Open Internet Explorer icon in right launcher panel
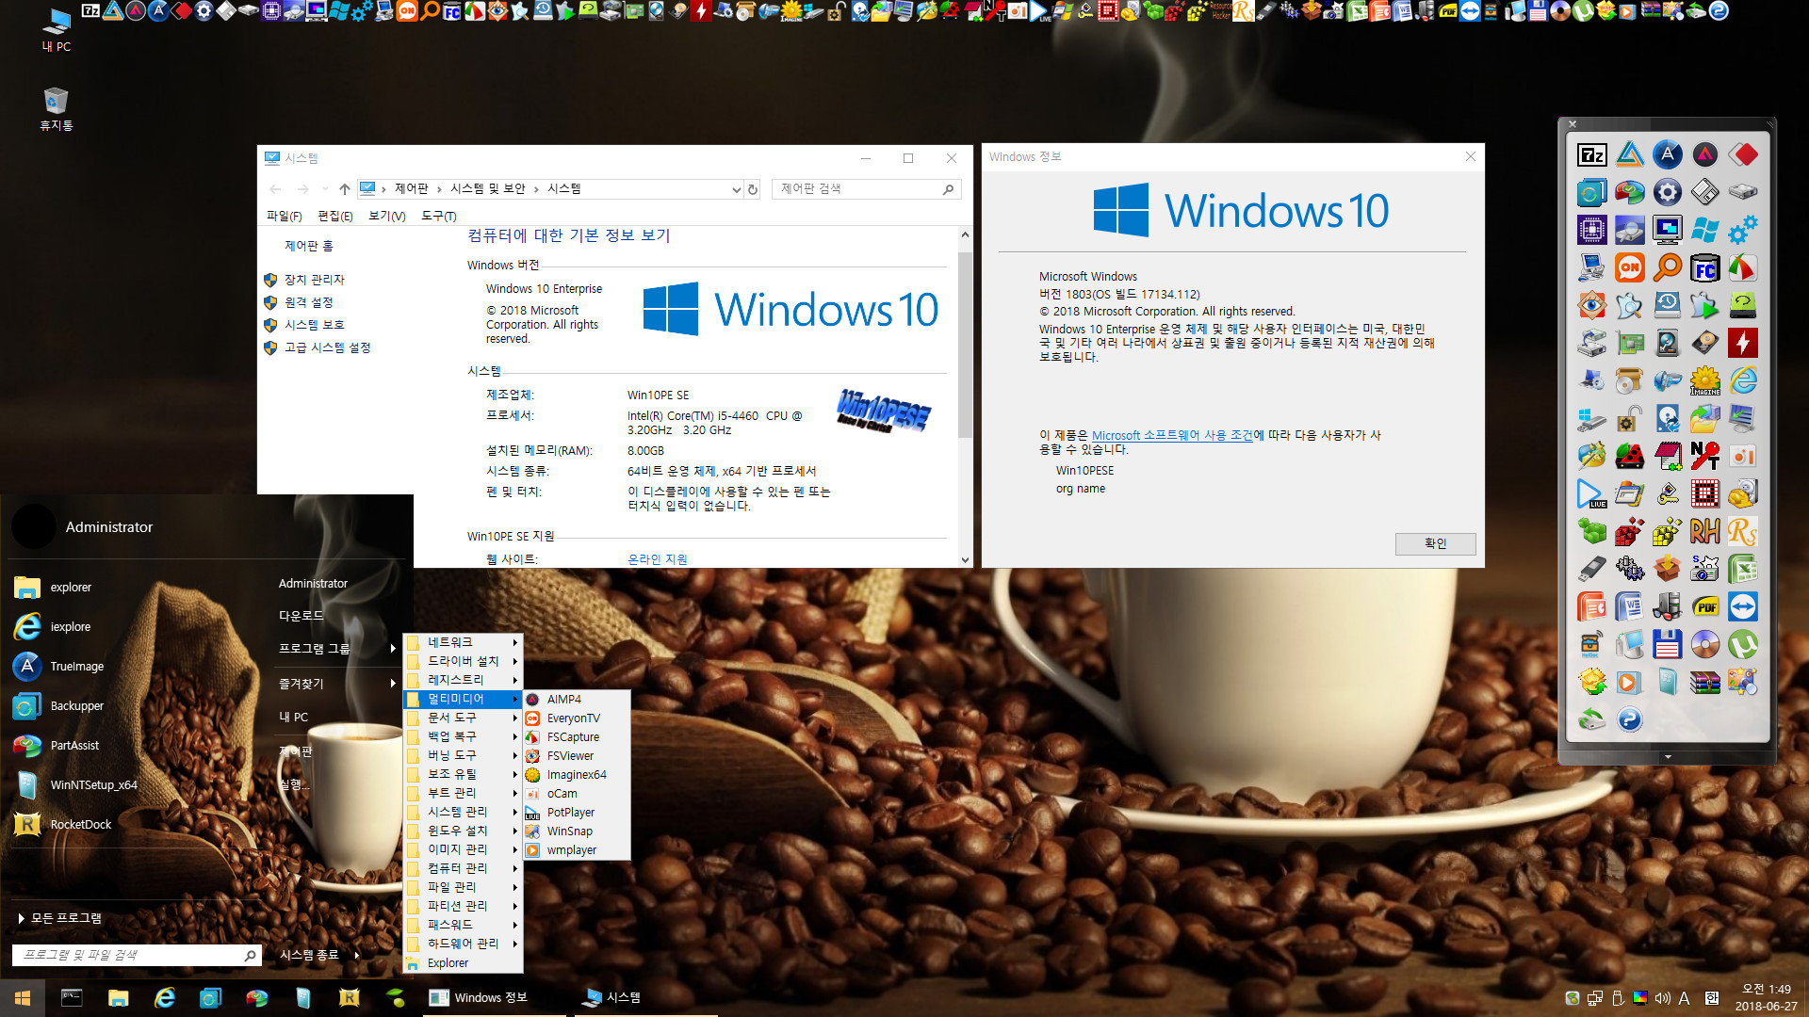The height and width of the screenshot is (1017, 1809). pos(1742,380)
